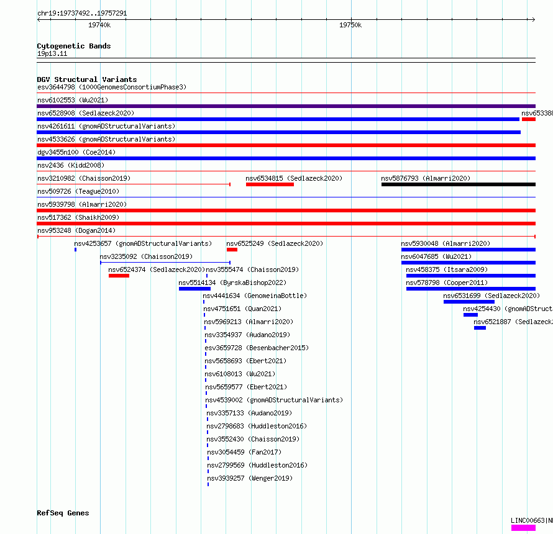Select the blue nsv6531699 Sedlazeck2020 bar

coord(469,302)
